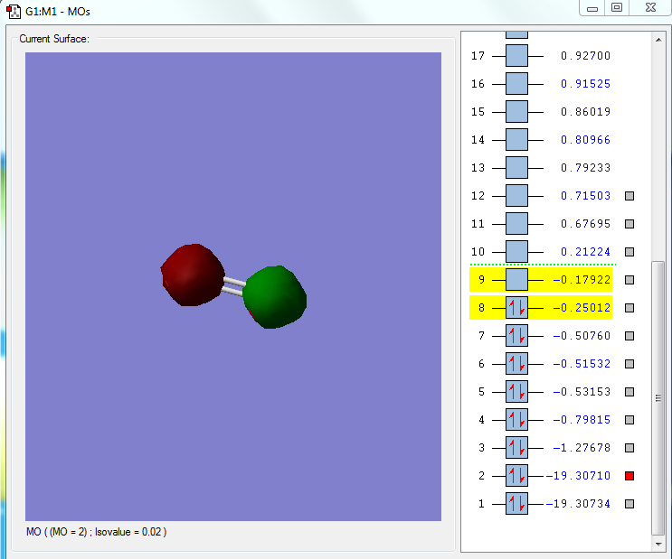Click the occupied orbital box for MO 8
The image size is (672, 559).
[516, 308]
